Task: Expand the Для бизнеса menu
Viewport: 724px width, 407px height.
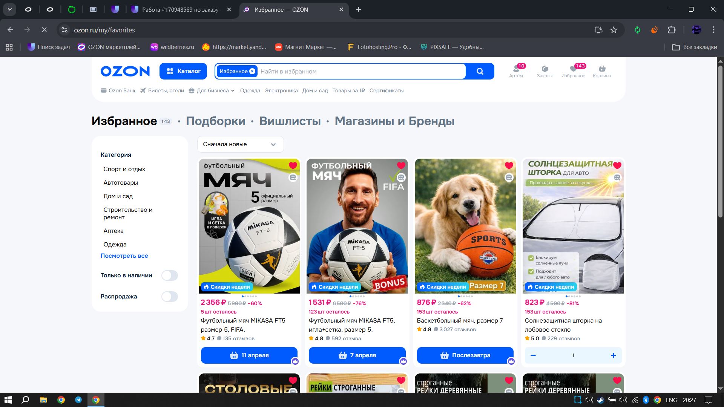Action: [x=212, y=90]
